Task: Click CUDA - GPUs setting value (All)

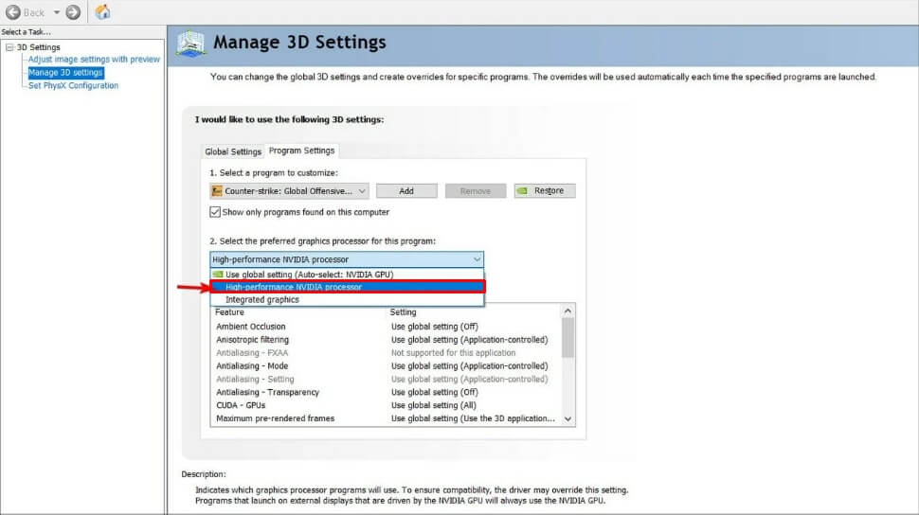Action: [434, 405]
